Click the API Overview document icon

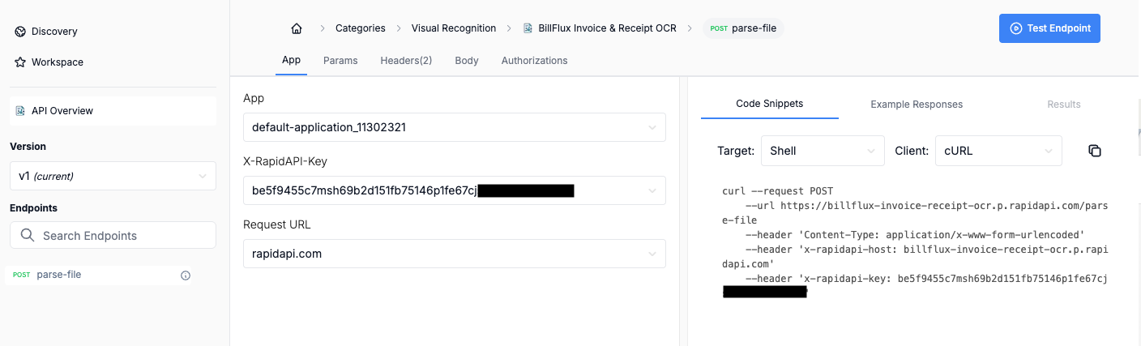pos(20,111)
